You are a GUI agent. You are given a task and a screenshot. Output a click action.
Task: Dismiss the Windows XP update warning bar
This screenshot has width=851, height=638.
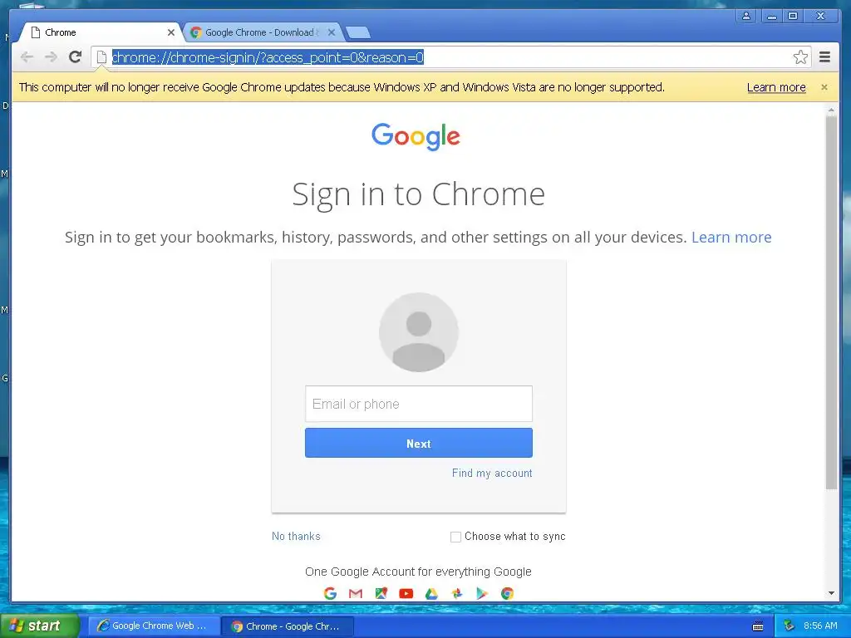click(x=824, y=86)
